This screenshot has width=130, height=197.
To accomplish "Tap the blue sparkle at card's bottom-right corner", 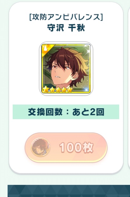I will (87, 89).
